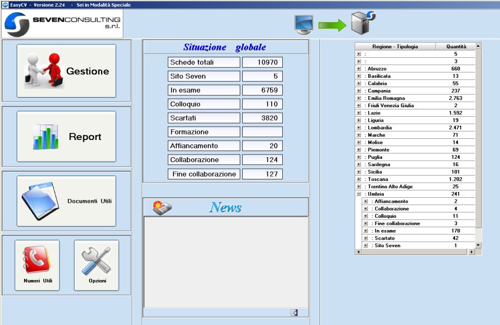Click the region list scroll up arrow
500x325 pixels.
478,46
